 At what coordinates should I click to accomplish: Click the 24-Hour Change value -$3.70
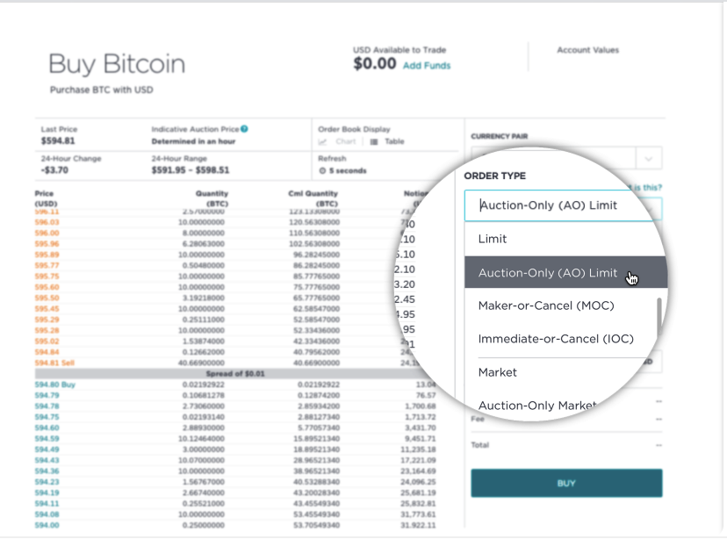(x=54, y=170)
